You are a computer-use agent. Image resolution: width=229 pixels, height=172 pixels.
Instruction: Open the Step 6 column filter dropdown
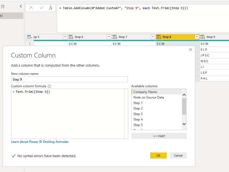coord(109,37)
